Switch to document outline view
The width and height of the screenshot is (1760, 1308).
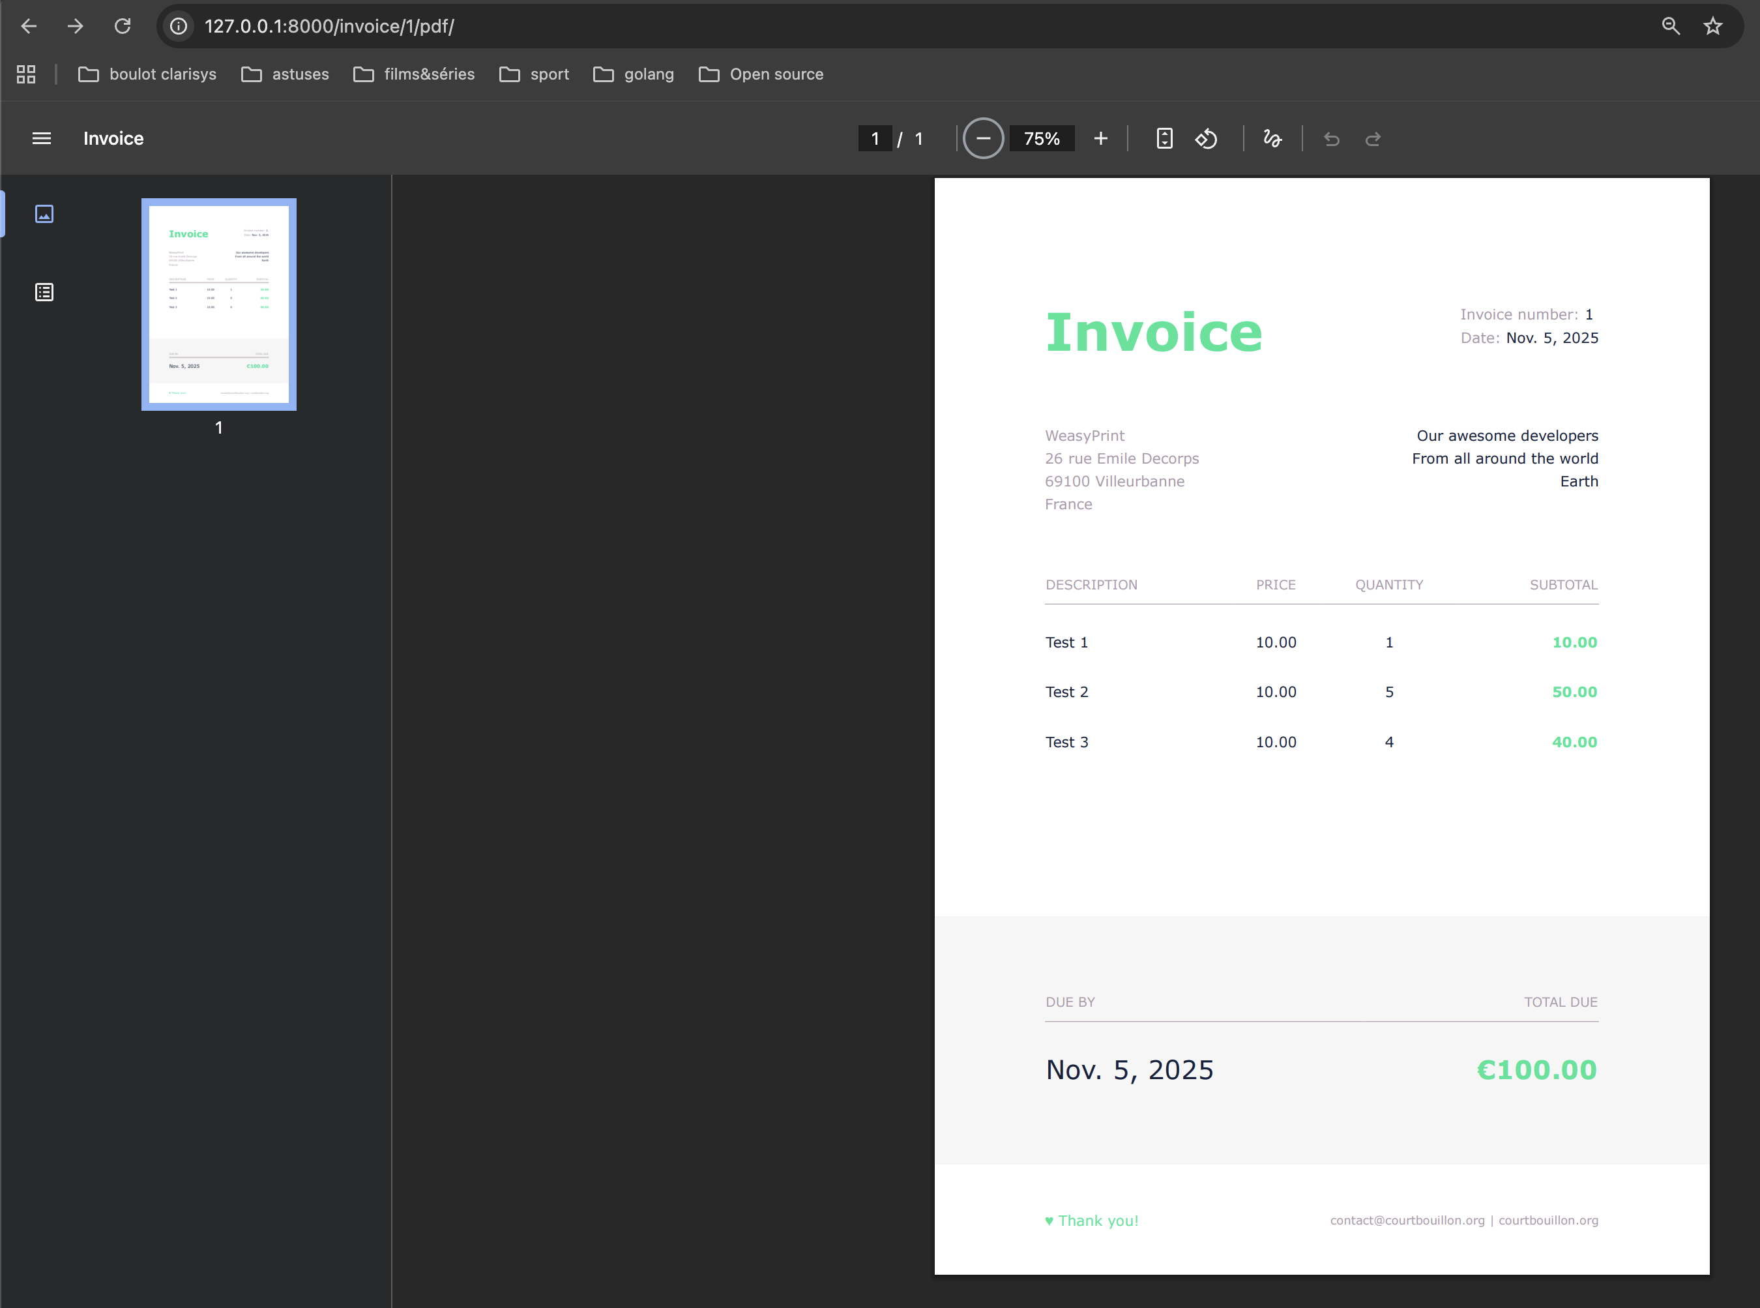point(44,292)
